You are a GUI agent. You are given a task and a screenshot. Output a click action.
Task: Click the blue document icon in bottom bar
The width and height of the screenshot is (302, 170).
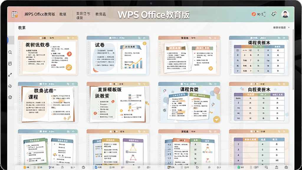96,167
